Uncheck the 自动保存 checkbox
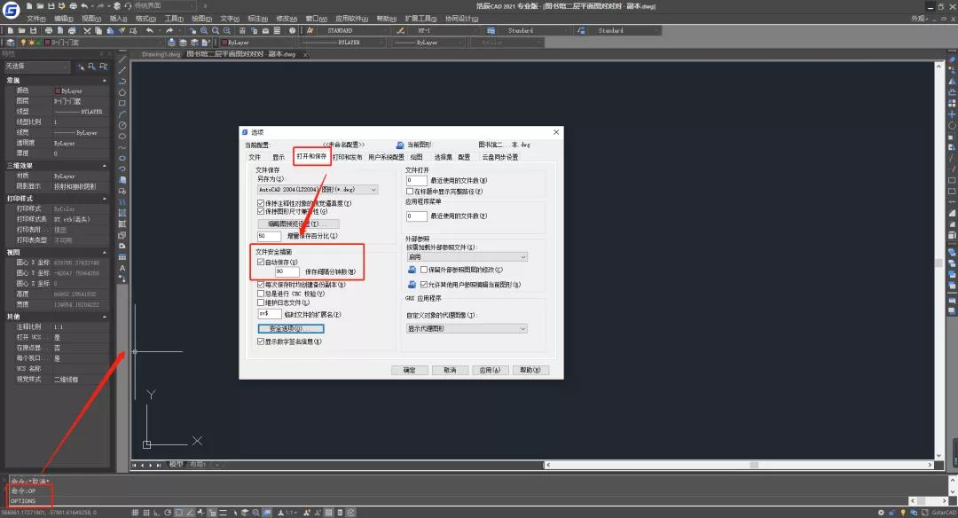Screen dimensions: 958x518 (x=261, y=262)
